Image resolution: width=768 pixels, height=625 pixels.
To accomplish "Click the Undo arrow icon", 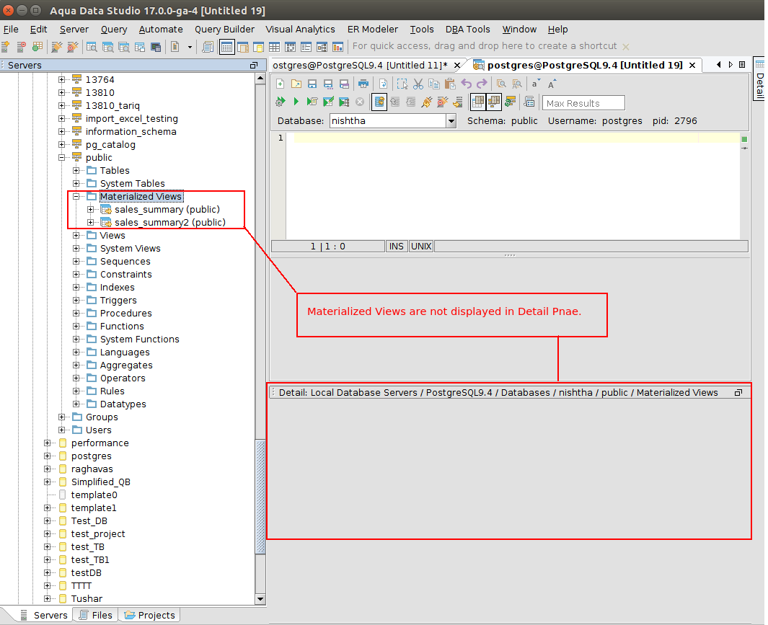I will click(x=467, y=84).
